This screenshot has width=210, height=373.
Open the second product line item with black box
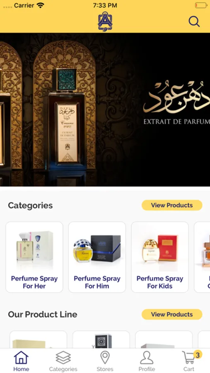pos(101,340)
